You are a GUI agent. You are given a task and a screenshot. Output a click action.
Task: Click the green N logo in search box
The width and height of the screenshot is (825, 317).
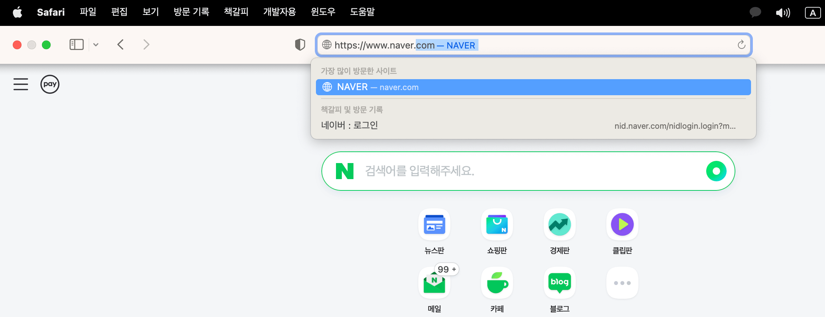345,171
